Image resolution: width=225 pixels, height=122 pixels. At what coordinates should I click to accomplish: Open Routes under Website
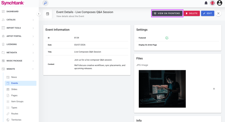15,114
